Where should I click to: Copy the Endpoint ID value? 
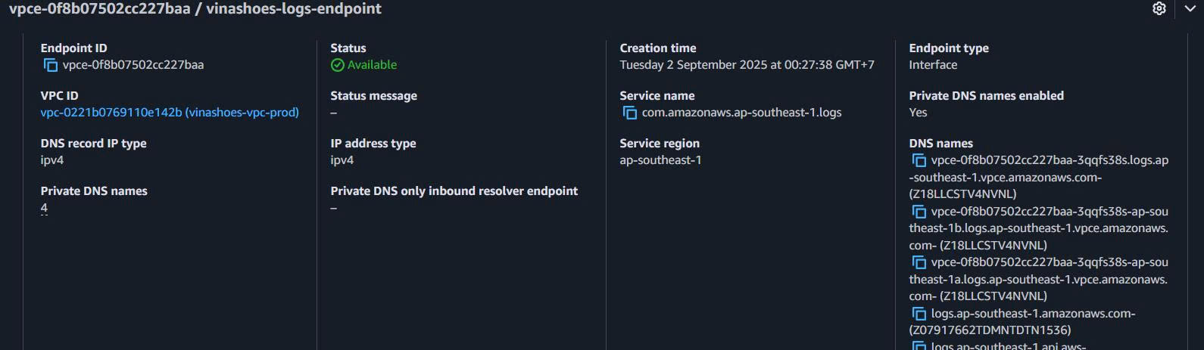(51, 66)
